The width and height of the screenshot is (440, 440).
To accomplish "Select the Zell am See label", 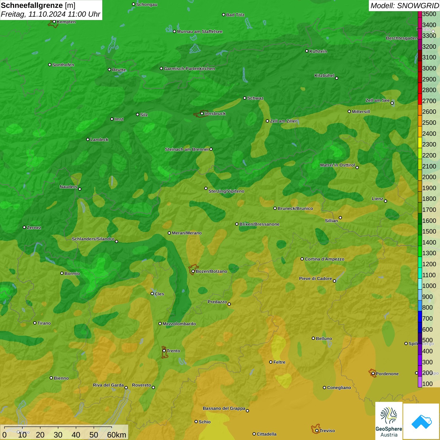I will click(x=377, y=100).
